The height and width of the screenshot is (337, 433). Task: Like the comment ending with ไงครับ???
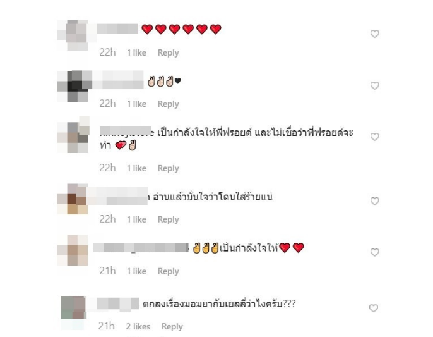tap(374, 308)
